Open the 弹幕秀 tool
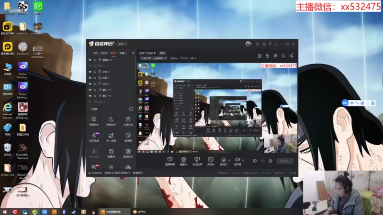 111,153
